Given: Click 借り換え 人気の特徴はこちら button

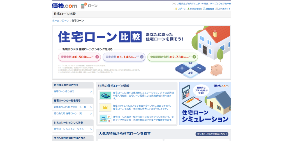Looking at the screenshot, I should (212, 134).
